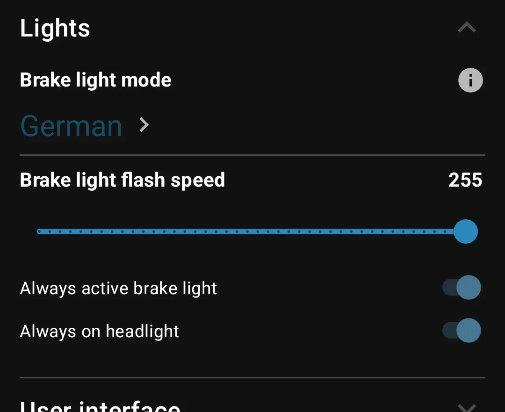Collapse the Lights section chevron
Image resolution: width=505 pixels, height=412 pixels.
pyautogui.click(x=467, y=28)
